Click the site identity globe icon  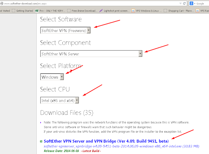(x=2, y=4)
